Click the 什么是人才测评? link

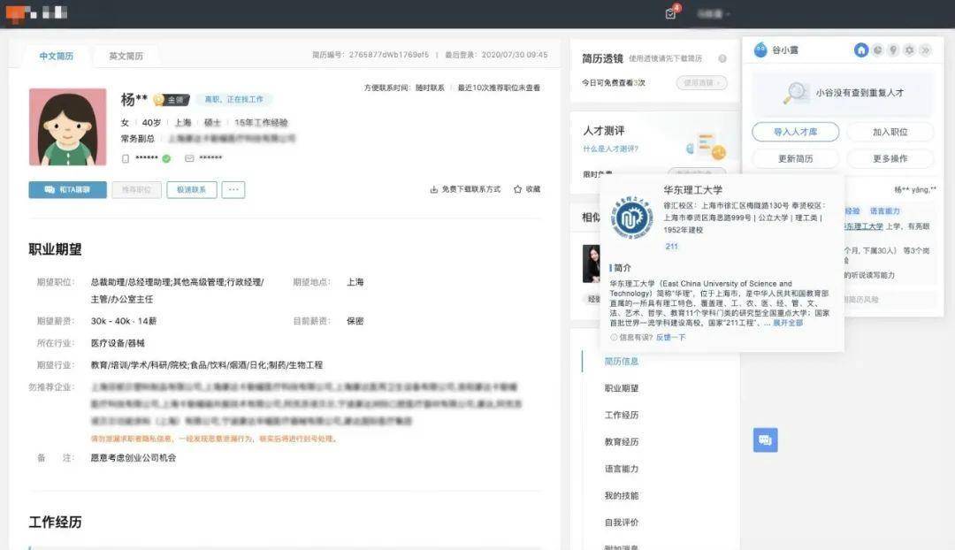click(610, 149)
